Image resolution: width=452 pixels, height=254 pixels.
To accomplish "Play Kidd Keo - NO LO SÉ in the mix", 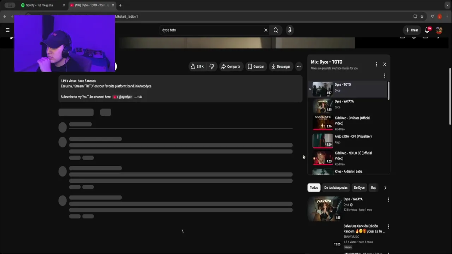I will 348,158.
